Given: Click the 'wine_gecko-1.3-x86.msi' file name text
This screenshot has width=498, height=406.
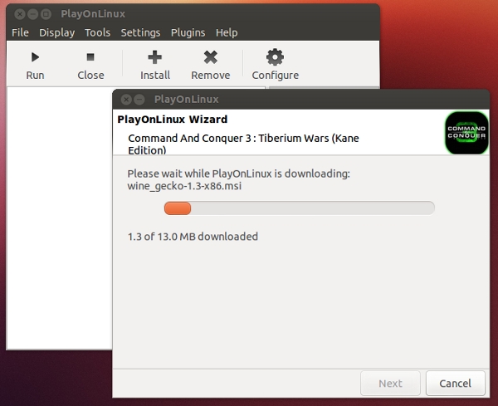Looking at the screenshot, I should (x=184, y=185).
